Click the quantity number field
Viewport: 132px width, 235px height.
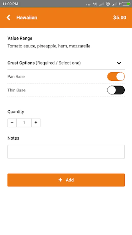coord(24,122)
